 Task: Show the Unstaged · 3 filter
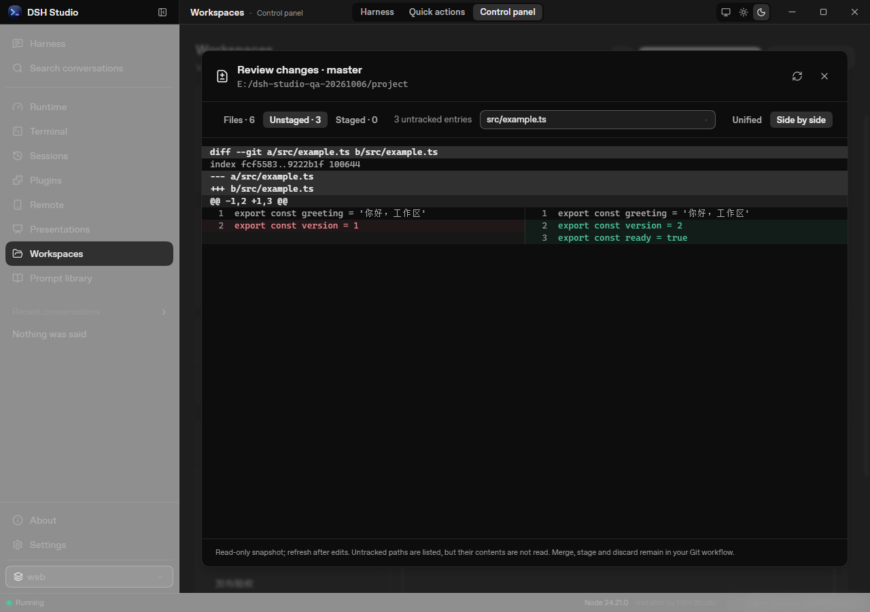click(x=295, y=120)
